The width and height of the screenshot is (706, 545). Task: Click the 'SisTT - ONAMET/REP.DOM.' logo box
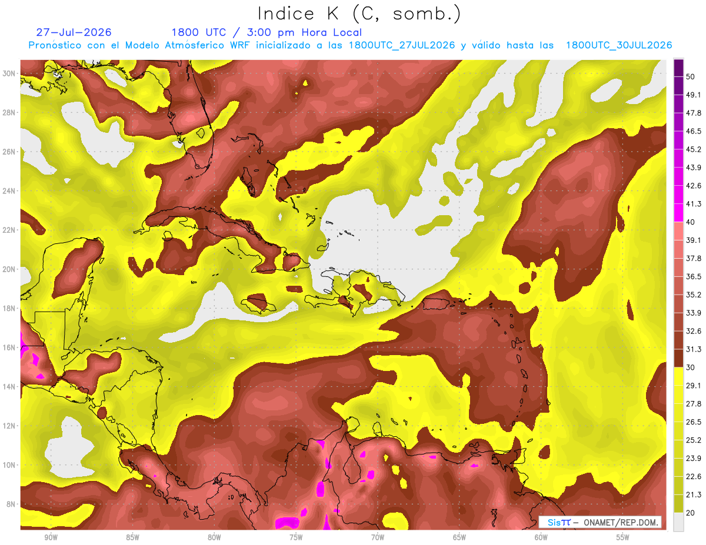tap(600, 522)
